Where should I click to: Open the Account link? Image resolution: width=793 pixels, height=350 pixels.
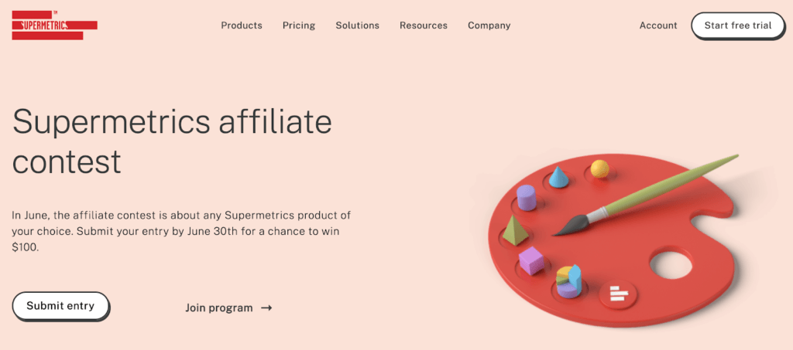[x=658, y=25]
